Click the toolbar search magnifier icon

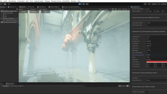pos(149,4)
